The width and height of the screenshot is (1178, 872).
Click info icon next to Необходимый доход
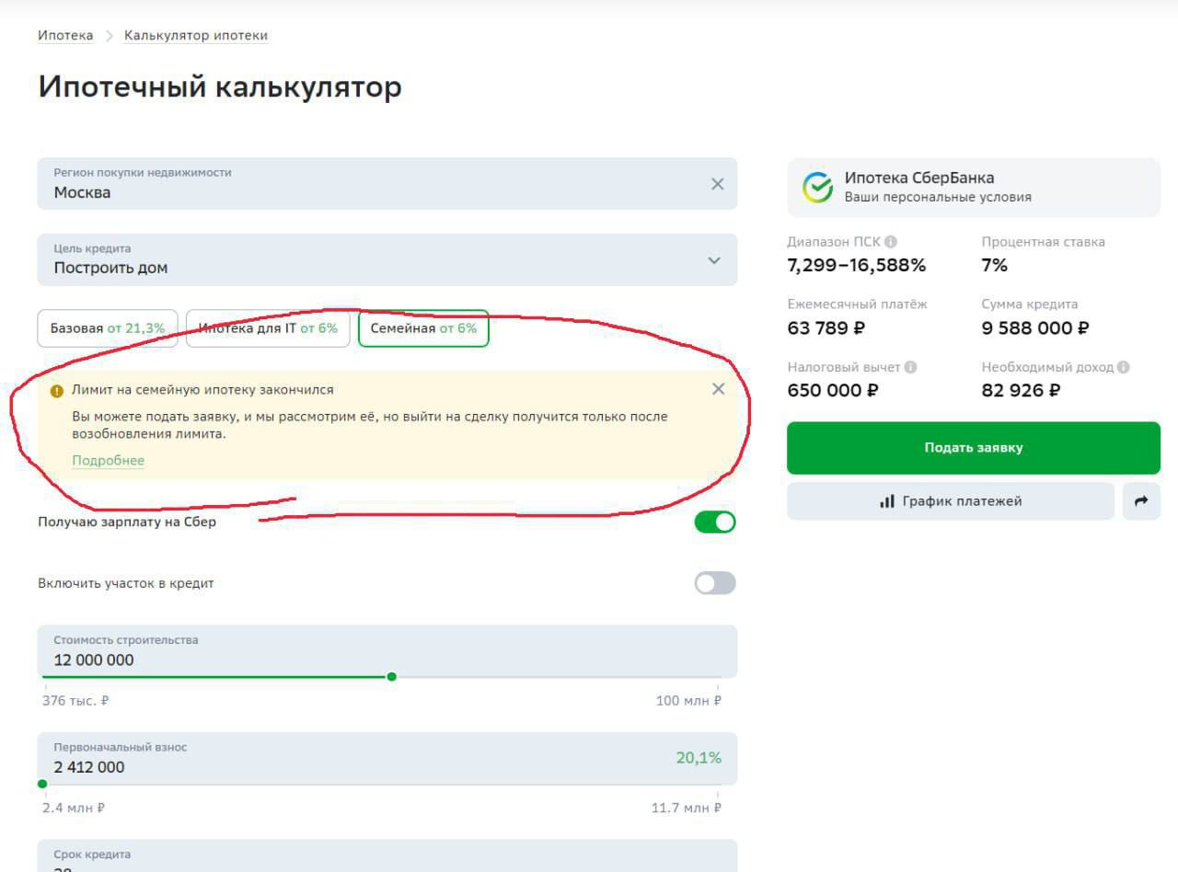tap(1123, 367)
